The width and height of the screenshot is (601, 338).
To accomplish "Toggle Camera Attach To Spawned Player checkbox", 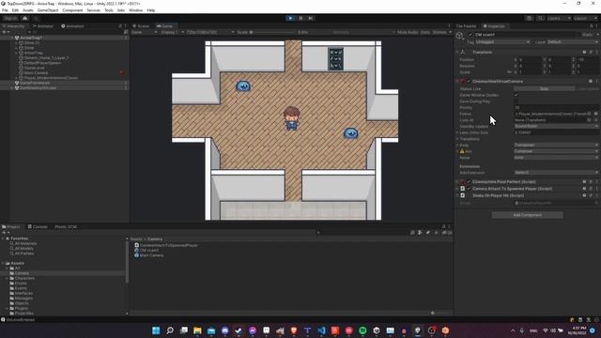I will [469, 189].
